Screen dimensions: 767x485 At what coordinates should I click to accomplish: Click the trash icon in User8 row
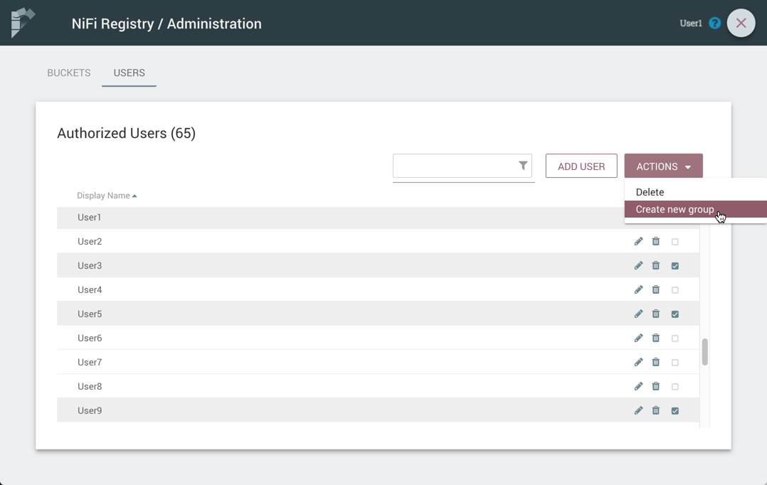[656, 387]
